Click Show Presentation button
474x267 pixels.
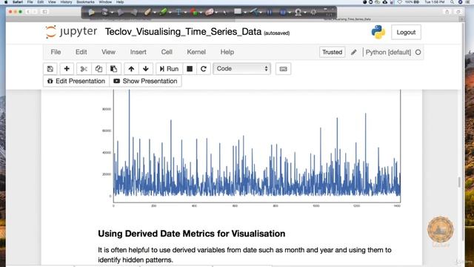pyautogui.click(x=145, y=81)
